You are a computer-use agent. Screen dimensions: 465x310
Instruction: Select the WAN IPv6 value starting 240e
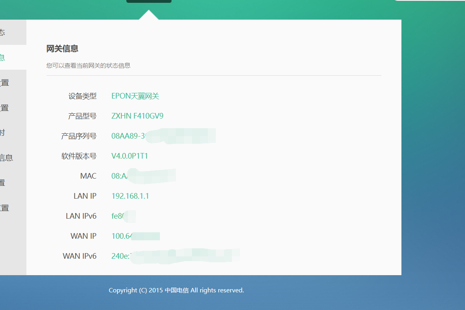[176, 256]
